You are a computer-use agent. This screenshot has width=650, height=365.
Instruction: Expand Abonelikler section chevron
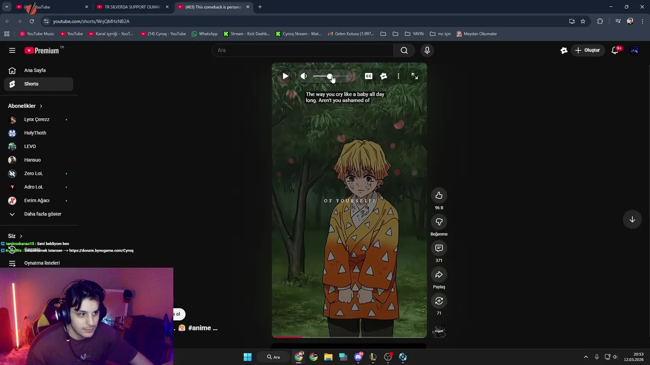(41, 106)
